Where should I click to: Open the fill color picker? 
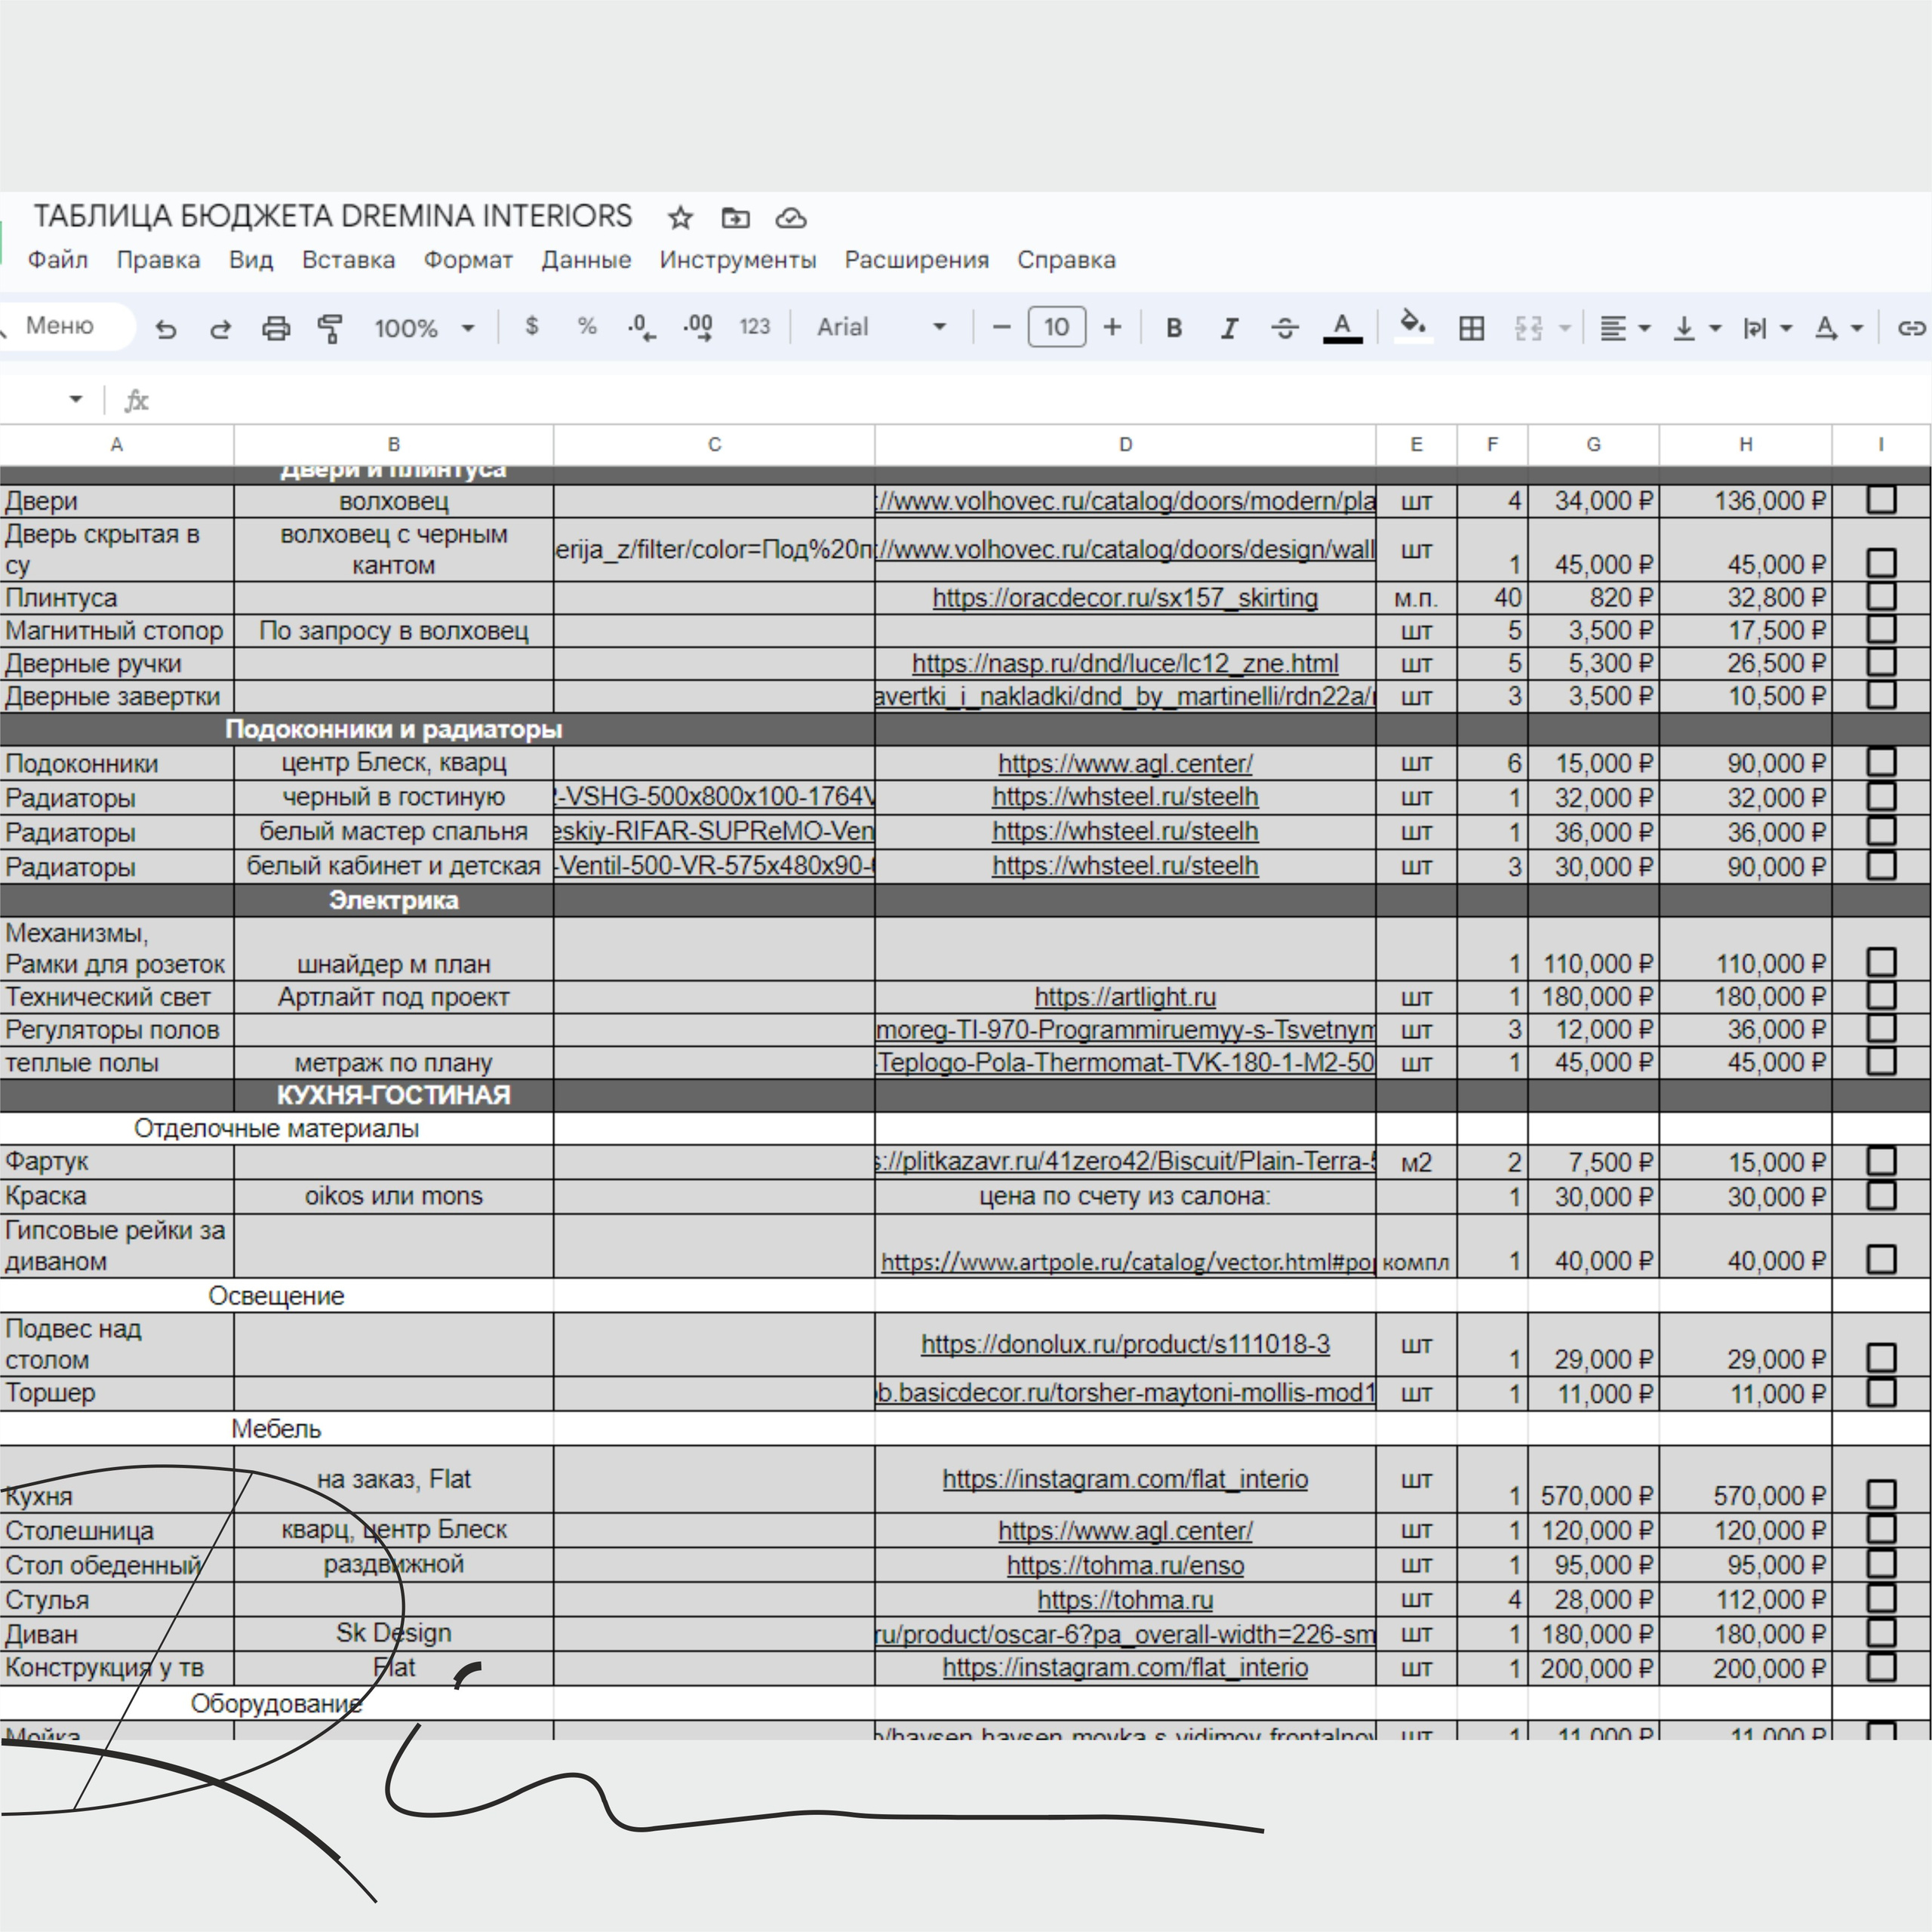tap(1412, 326)
